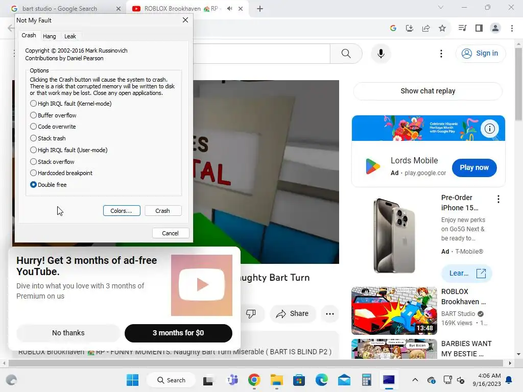
Task: Switch to the Crash tab
Action: (29, 35)
